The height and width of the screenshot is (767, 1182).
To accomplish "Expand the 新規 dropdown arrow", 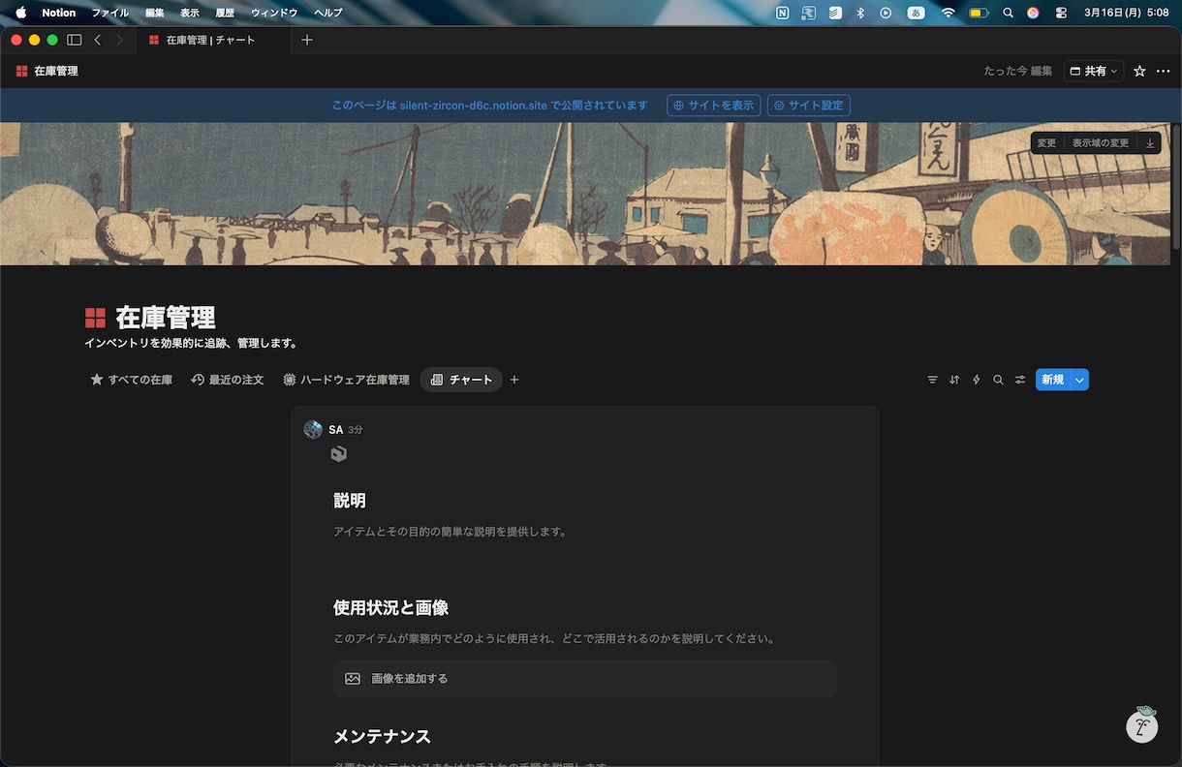I will tap(1079, 380).
